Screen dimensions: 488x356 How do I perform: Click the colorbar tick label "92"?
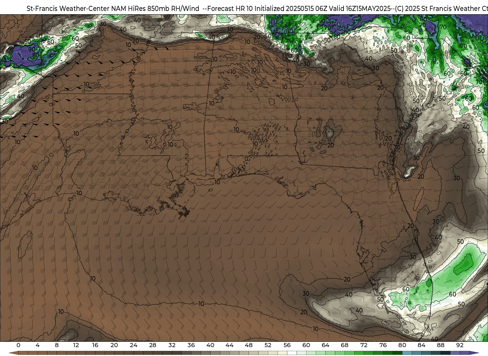click(x=460, y=345)
